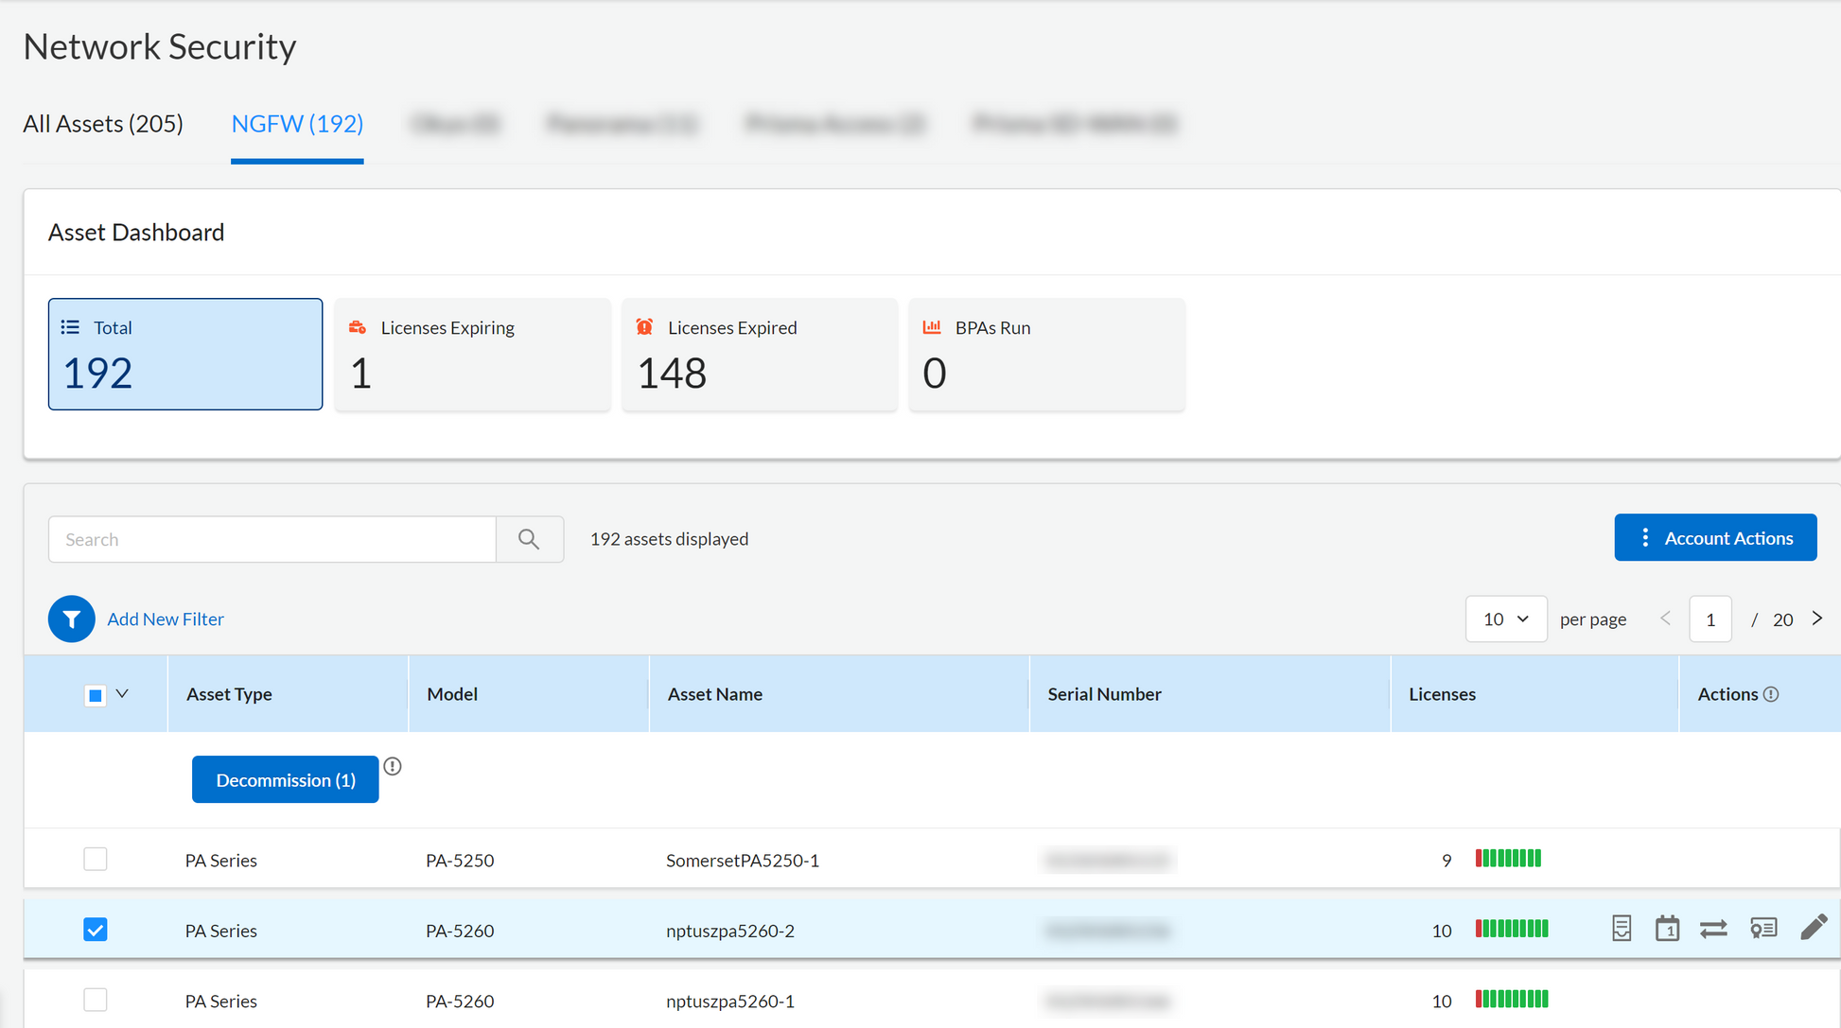
Task: Click the magnifying glass search icon
Action: 529,539
